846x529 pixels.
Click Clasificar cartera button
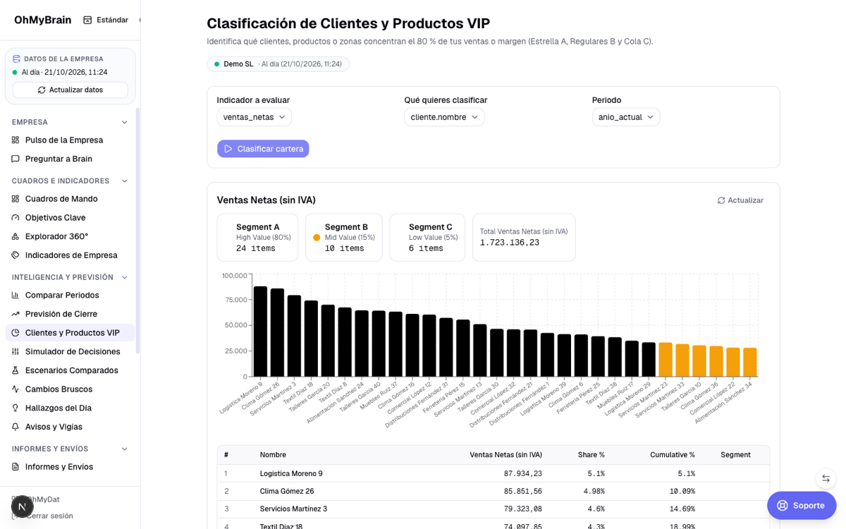[x=263, y=149]
